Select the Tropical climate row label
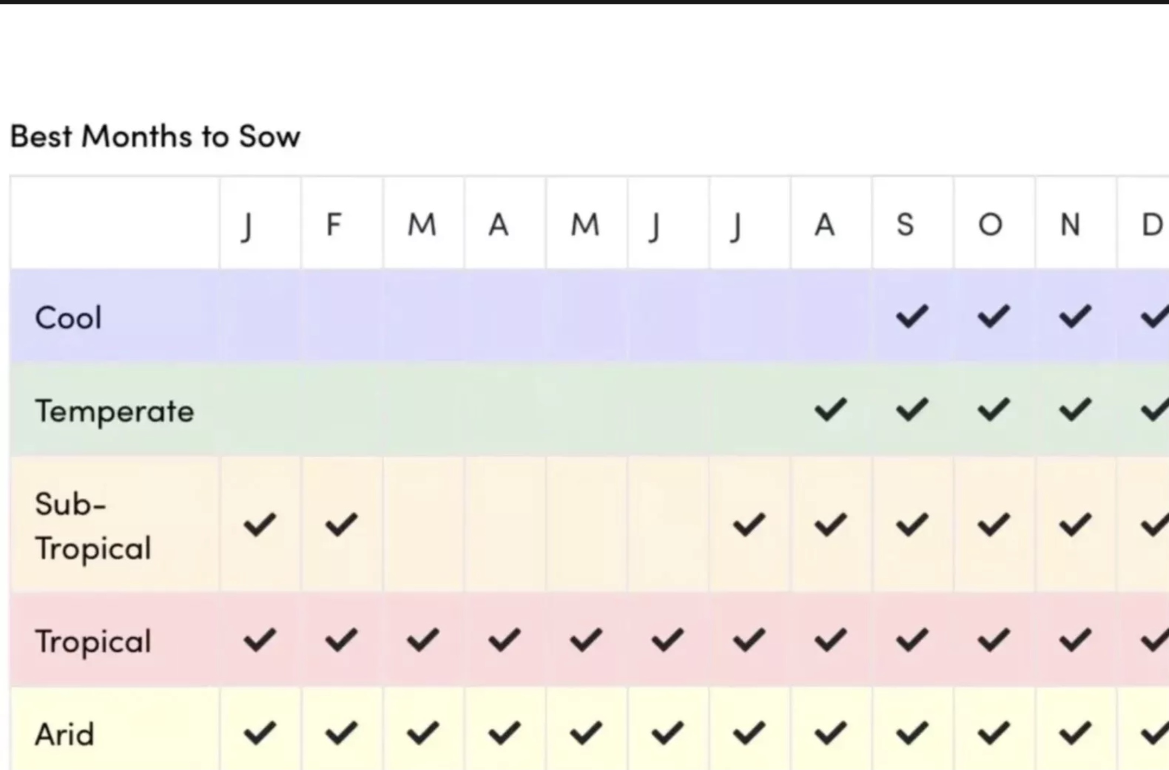Viewport: 1169px width, 770px height. point(93,642)
